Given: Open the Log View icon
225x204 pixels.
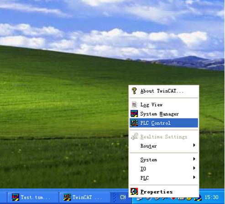Looking at the screenshot, I should (134, 105).
